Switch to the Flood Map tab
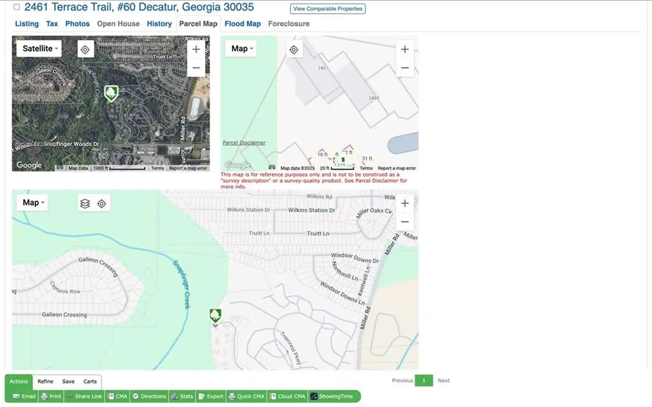This screenshot has width=652, height=407. pos(243,24)
